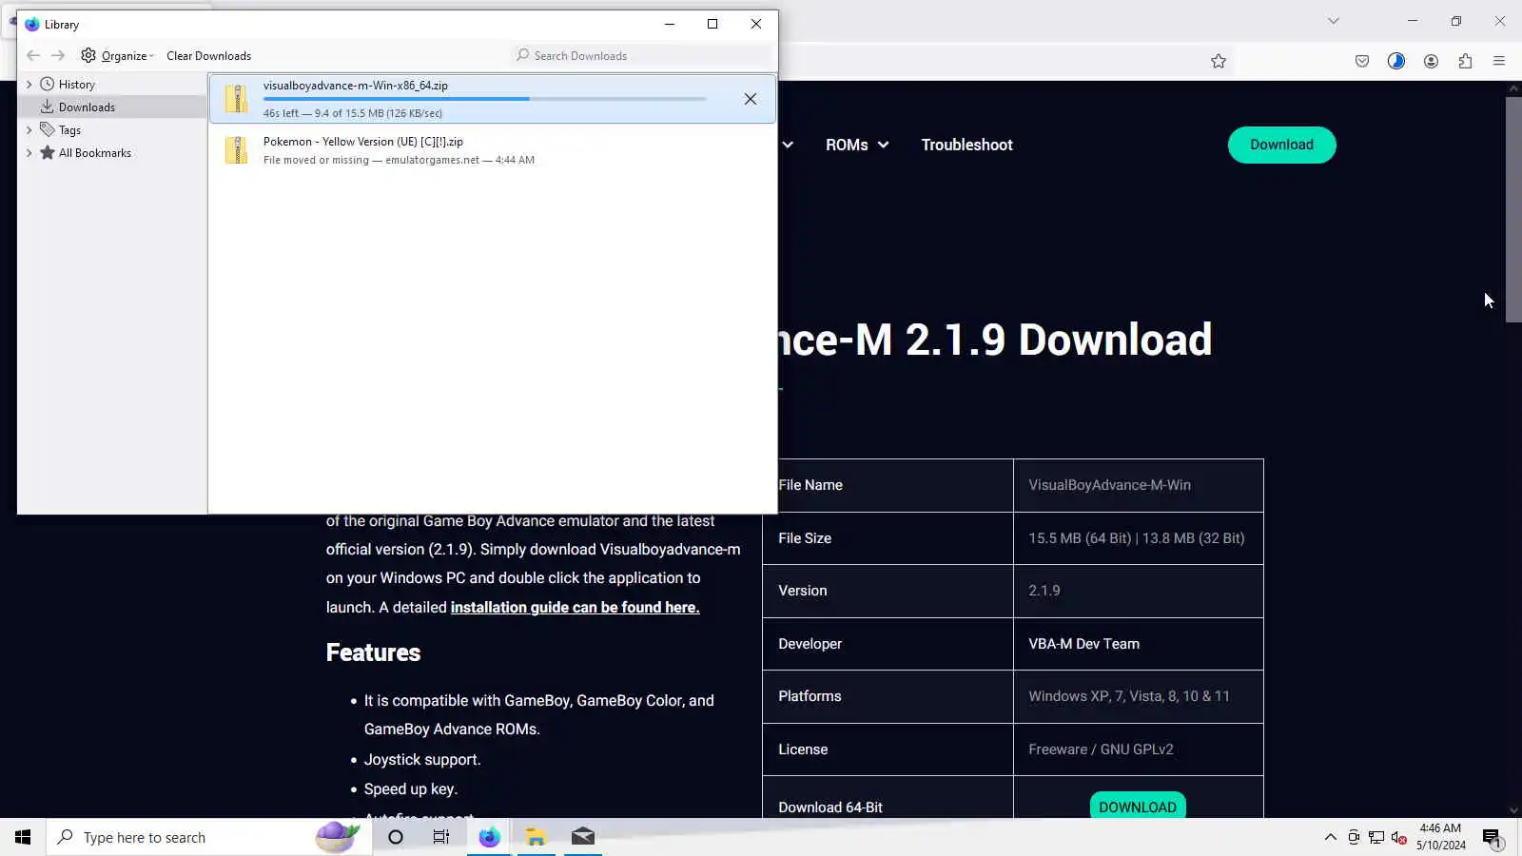
Task: Go forward in Library window
Action: (x=58, y=55)
